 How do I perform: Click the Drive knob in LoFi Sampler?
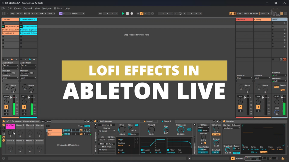click(x=122, y=130)
